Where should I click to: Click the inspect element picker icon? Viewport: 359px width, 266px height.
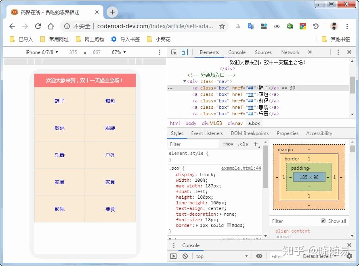[x=174, y=52]
